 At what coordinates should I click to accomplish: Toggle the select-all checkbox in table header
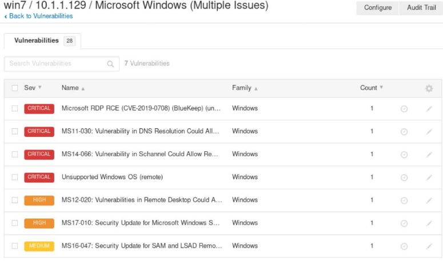(x=15, y=88)
